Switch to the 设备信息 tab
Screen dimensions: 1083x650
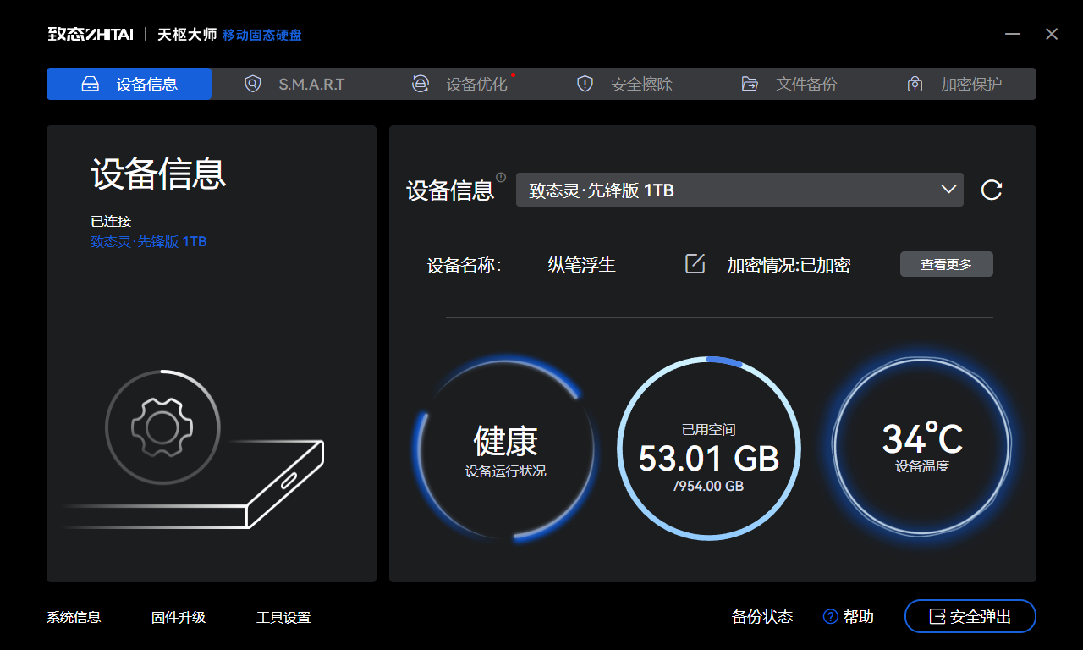point(129,84)
